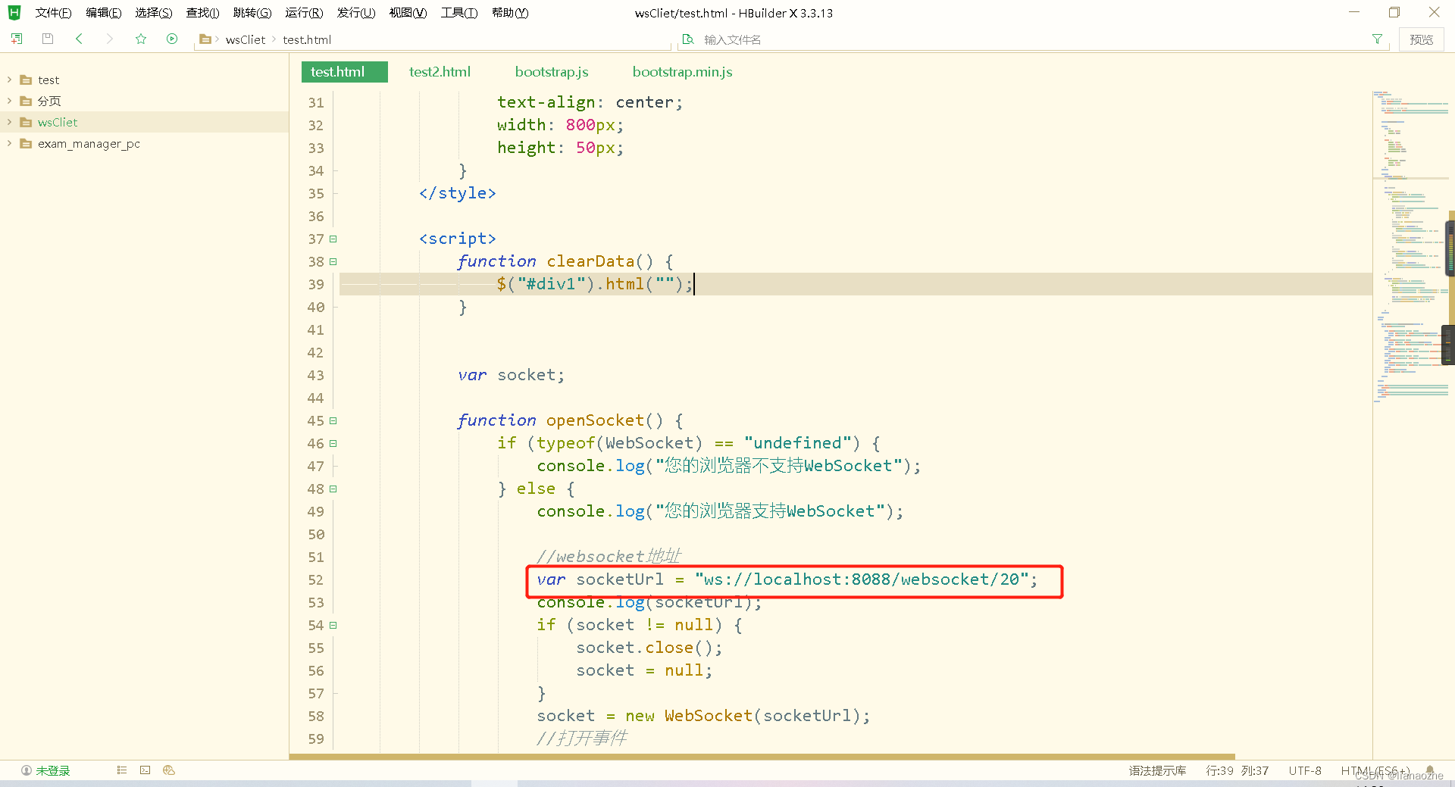Open the 选择(S) menu

(x=154, y=13)
